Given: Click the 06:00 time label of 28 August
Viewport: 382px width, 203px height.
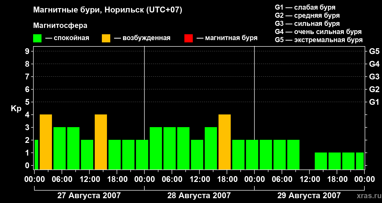Looking at the screenshot, I should [x=172, y=179].
